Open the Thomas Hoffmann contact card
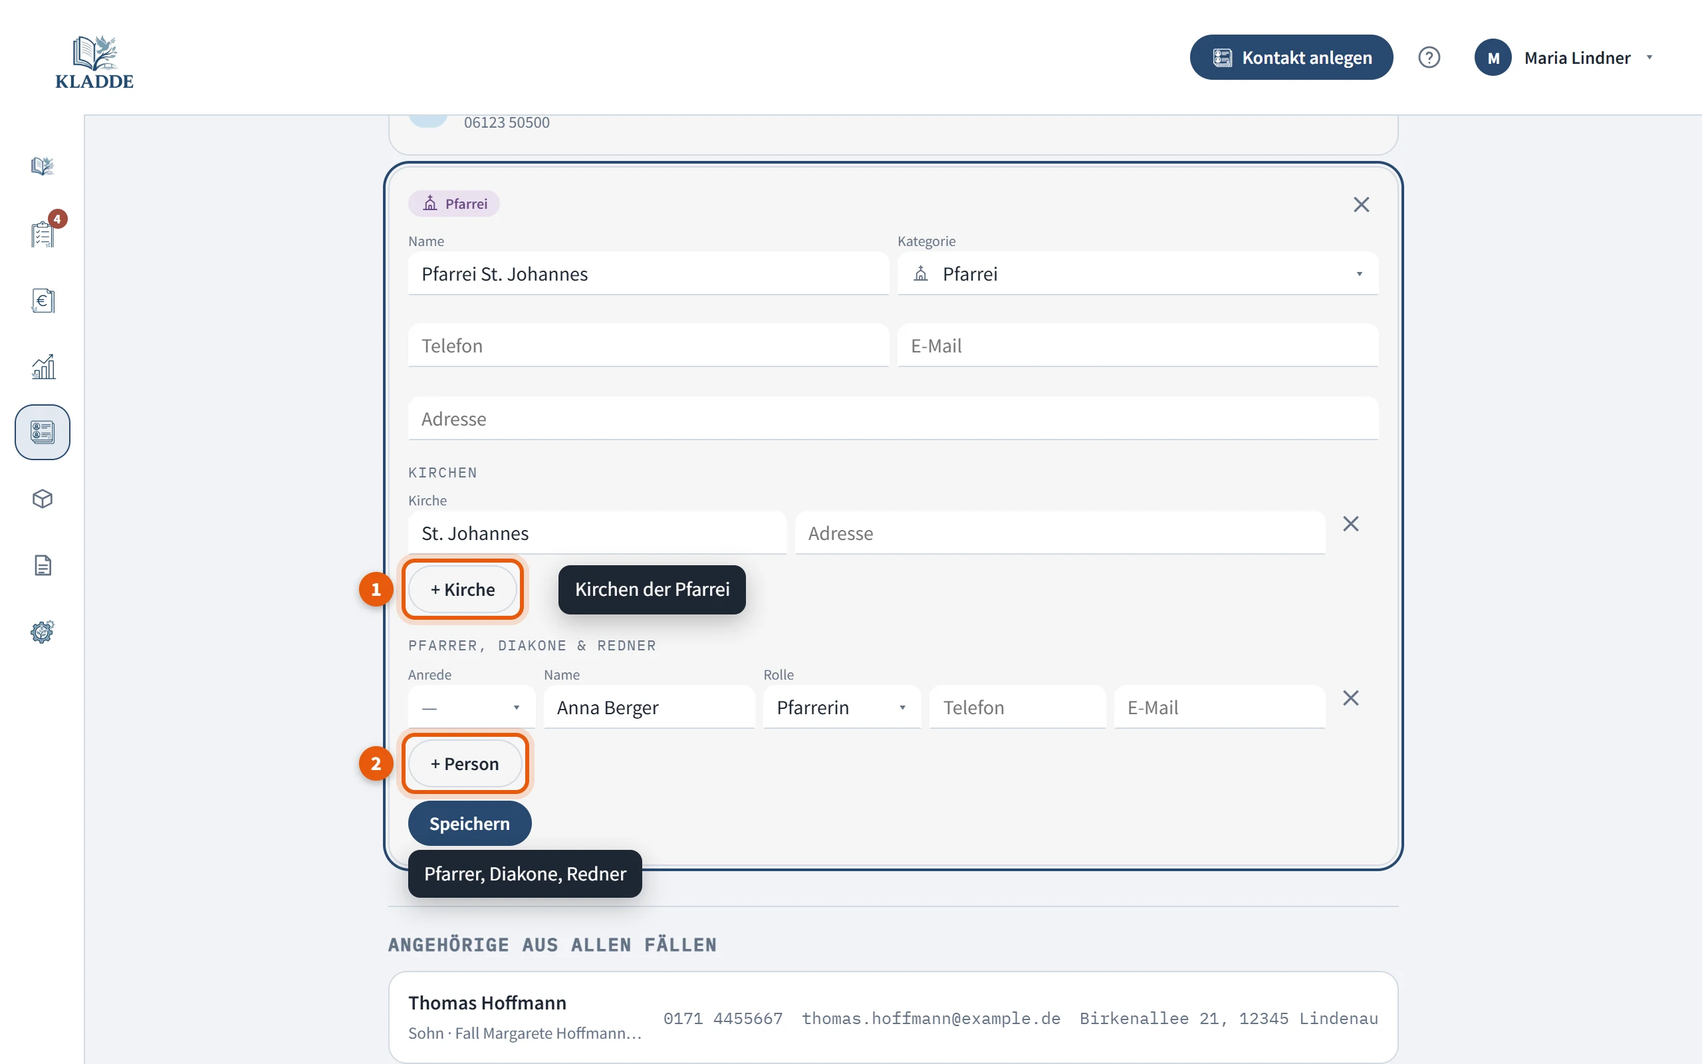The height and width of the screenshot is (1064, 1702). click(892, 1017)
